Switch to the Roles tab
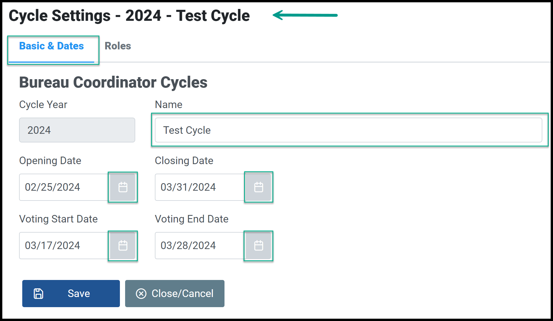553x321 pixels. (118, 46)
